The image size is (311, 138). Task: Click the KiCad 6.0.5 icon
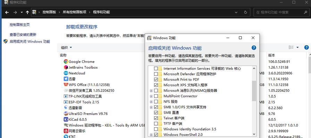[x=66, y=119]
